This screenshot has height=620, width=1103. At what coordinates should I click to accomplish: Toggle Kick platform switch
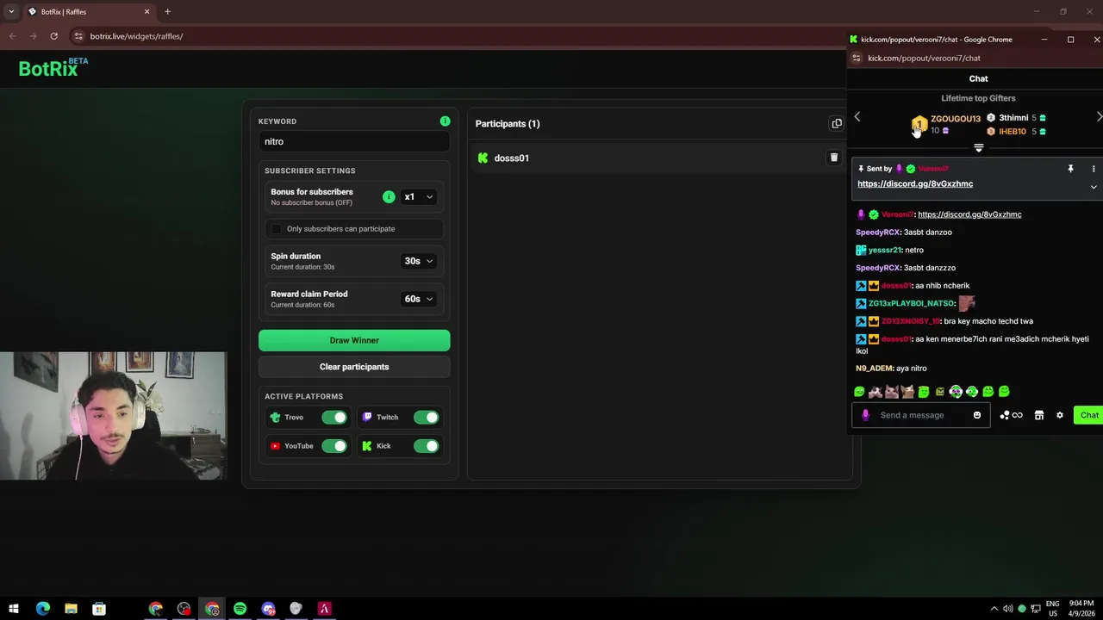coord(426,446)
